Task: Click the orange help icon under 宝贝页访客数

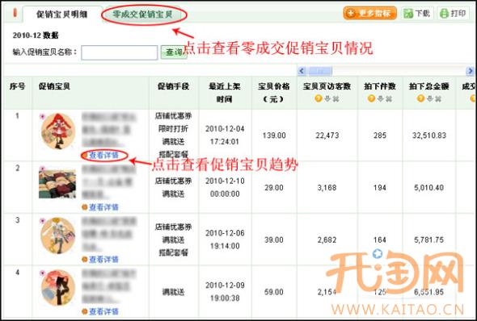Action: point(319,98)
